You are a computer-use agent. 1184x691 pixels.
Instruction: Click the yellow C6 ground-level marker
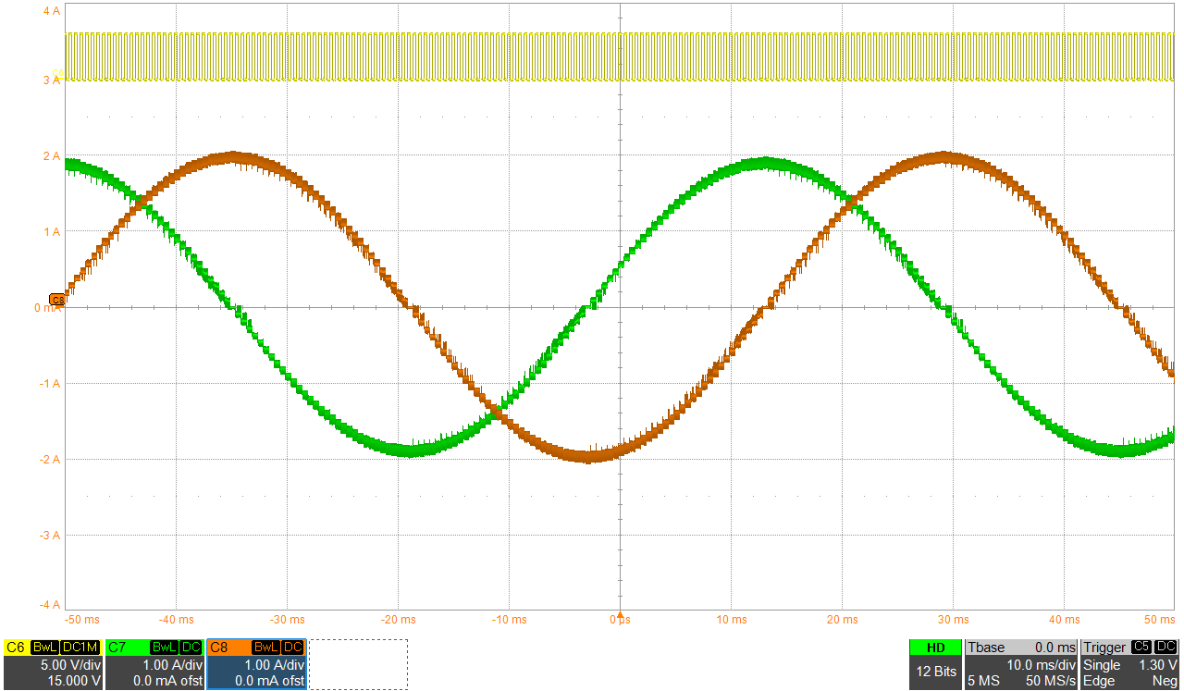tap(59, 74)
